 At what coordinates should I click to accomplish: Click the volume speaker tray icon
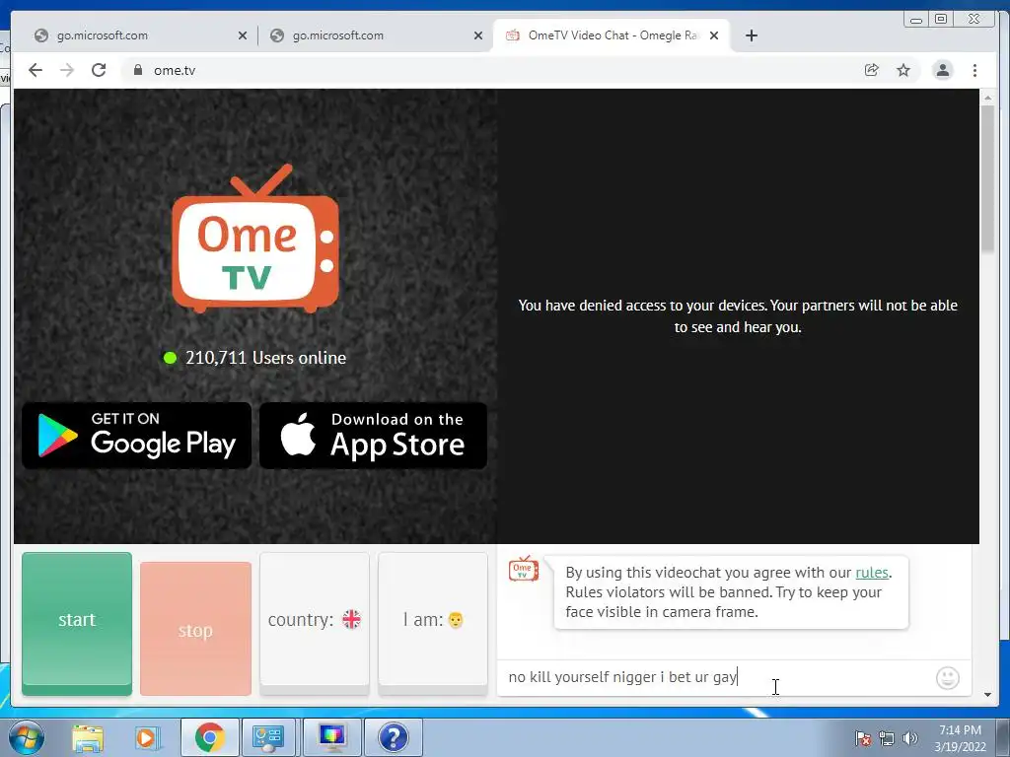[909, 738]
